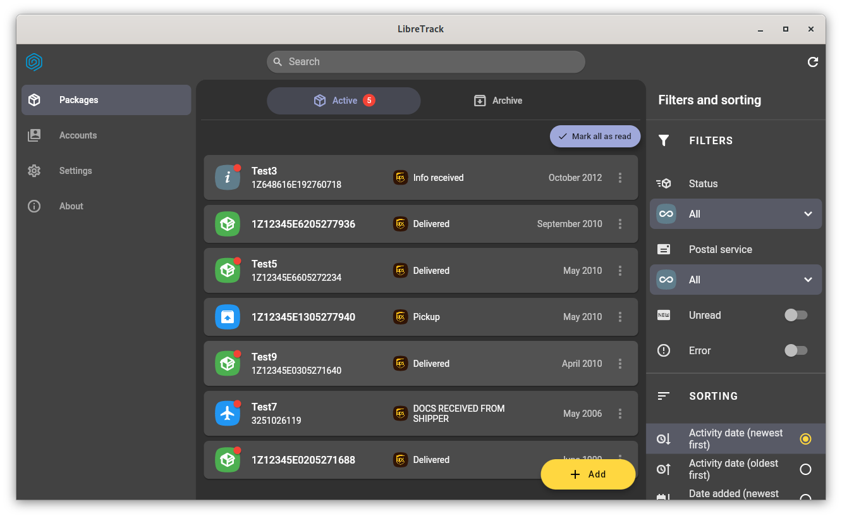The image size is (842, 518).
Task: Click the airplane icon of Test7
Action: point(228,414)
